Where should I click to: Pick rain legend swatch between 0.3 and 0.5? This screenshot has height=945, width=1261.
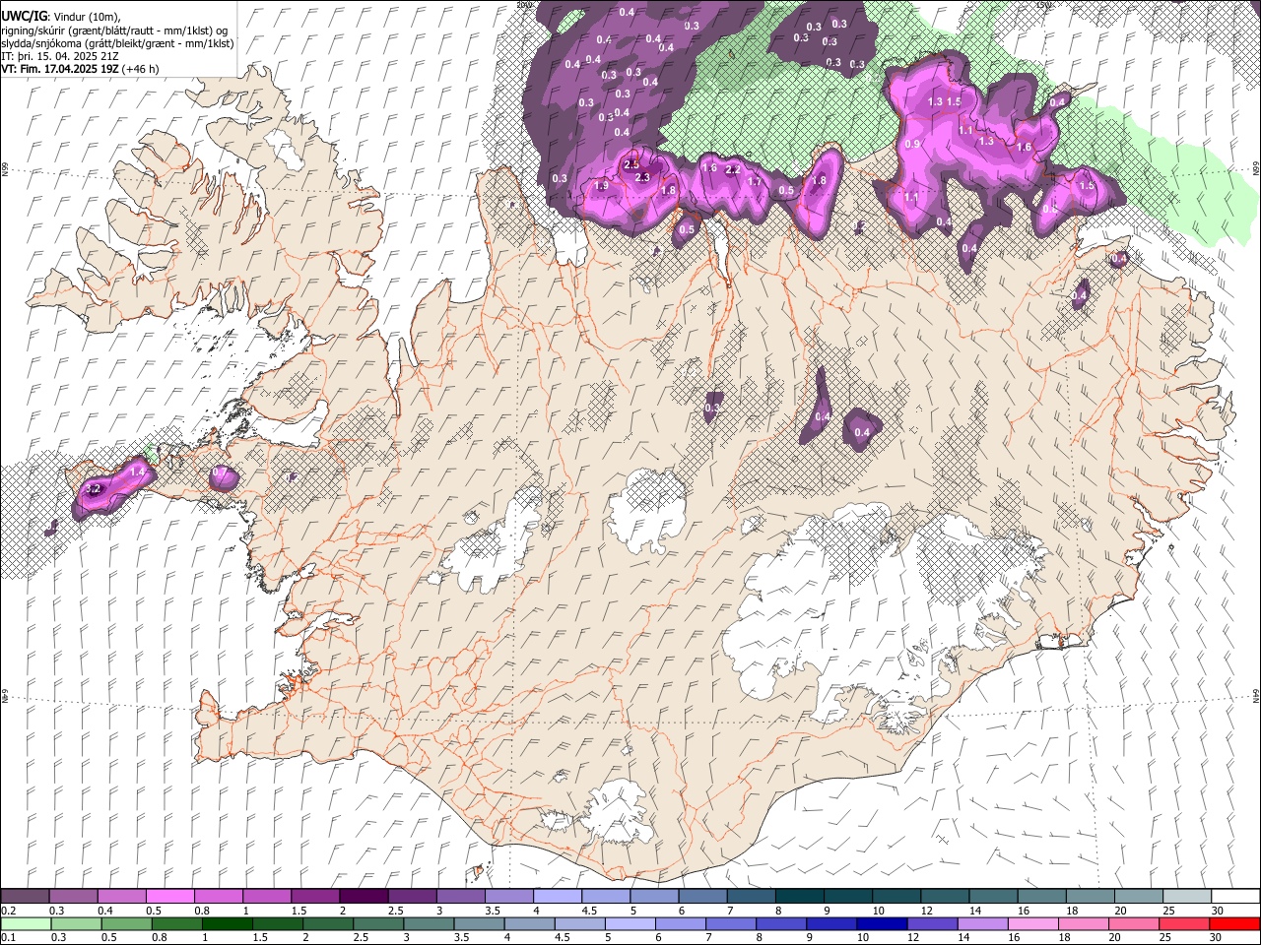76,924
